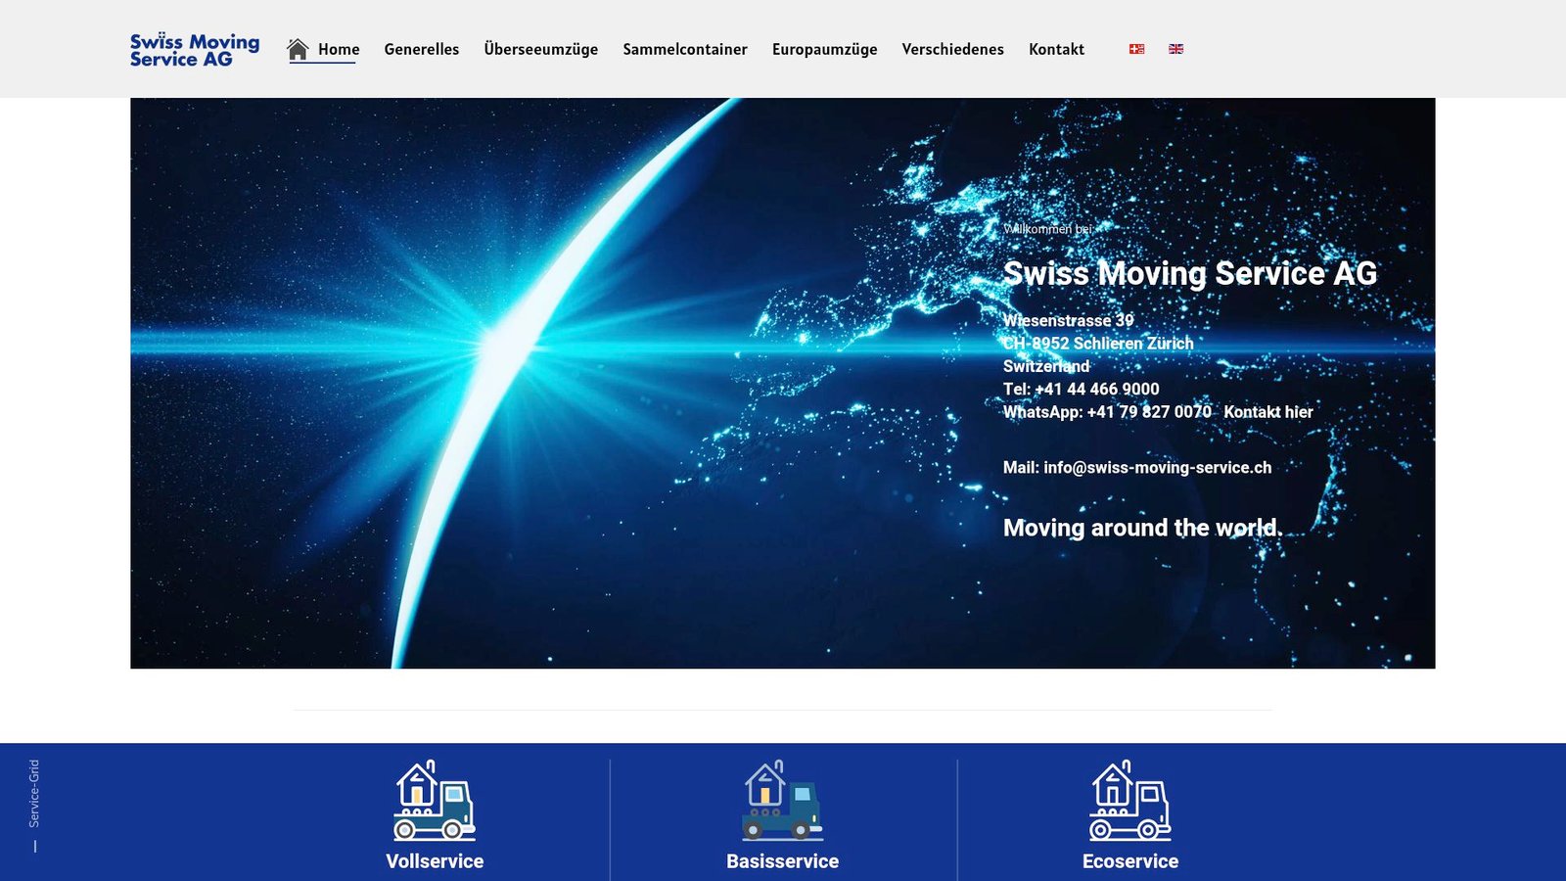Click the info@swiss-moving-service.ch email address
The image size is (1566, 881).
(1156, 468)
